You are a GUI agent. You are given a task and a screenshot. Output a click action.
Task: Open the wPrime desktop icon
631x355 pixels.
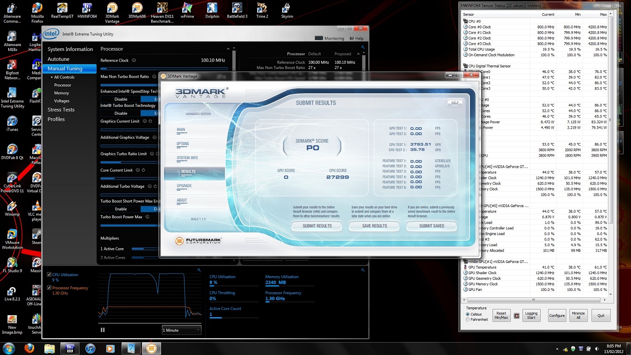coord(187,11)
